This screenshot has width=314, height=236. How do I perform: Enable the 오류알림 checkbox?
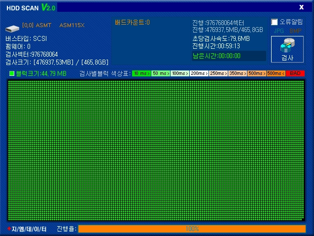[x=274, y=22]
